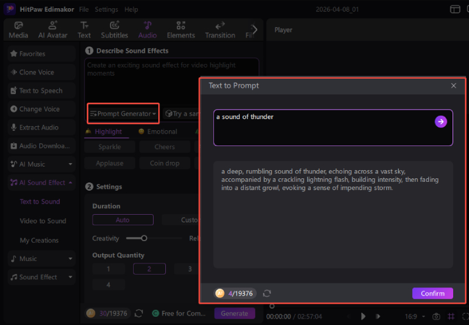
Task: Open the Subtitles tab
Action: click(x=114, y=30)
